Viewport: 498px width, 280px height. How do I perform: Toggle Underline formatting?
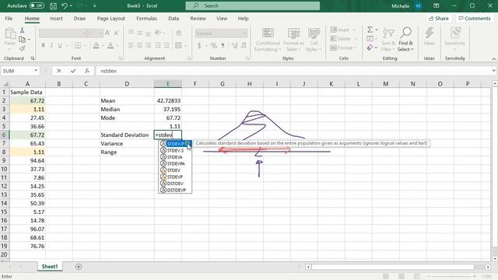coord(60,46)
